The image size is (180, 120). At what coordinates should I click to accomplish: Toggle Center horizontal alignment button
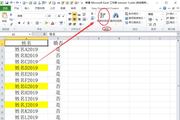pyautogui.click(x=74, y=19)
